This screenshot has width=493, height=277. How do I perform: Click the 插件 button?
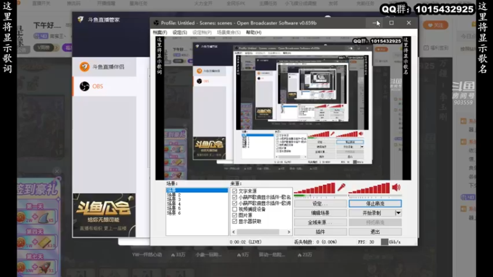(x=320, y=232)
